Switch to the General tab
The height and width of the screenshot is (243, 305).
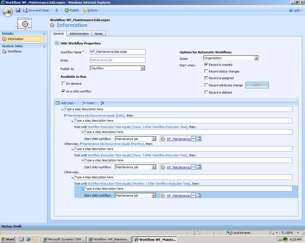[x=58, y=34]
